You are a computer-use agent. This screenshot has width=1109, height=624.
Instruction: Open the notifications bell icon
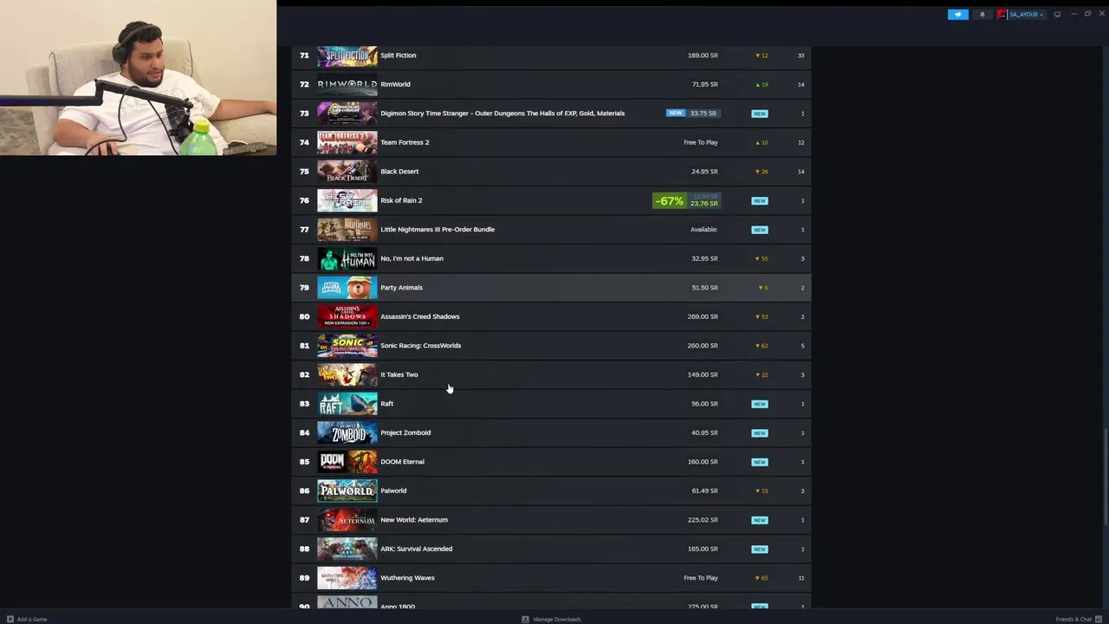(982, 15)
